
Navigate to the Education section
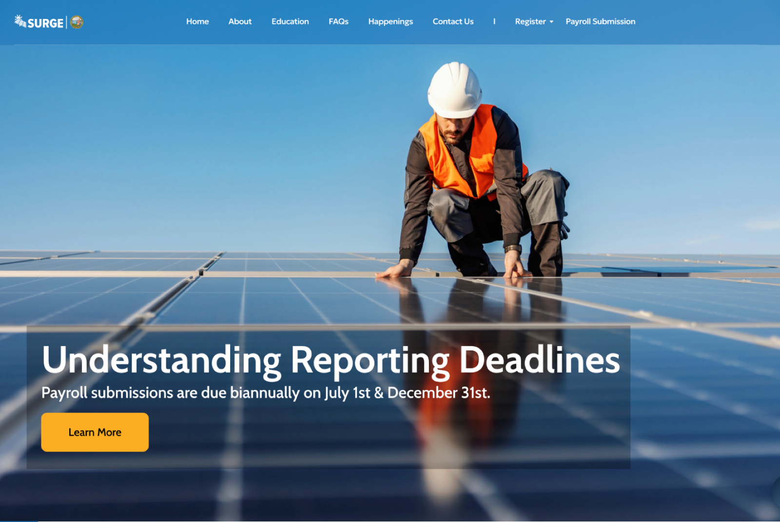(x=290, y=21)
